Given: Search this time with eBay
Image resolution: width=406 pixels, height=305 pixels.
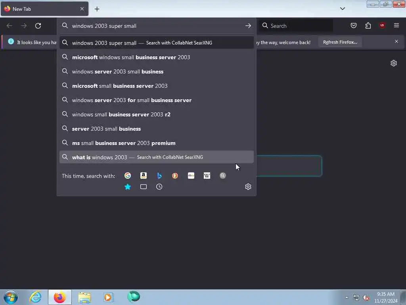Looking at the screenshot, I should pyautogui.click(x=191, y=176).
